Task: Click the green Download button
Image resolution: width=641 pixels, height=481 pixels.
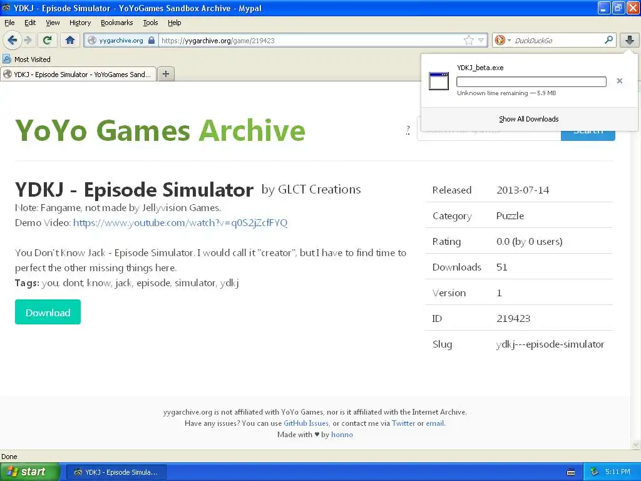Action: click(48, 312)
